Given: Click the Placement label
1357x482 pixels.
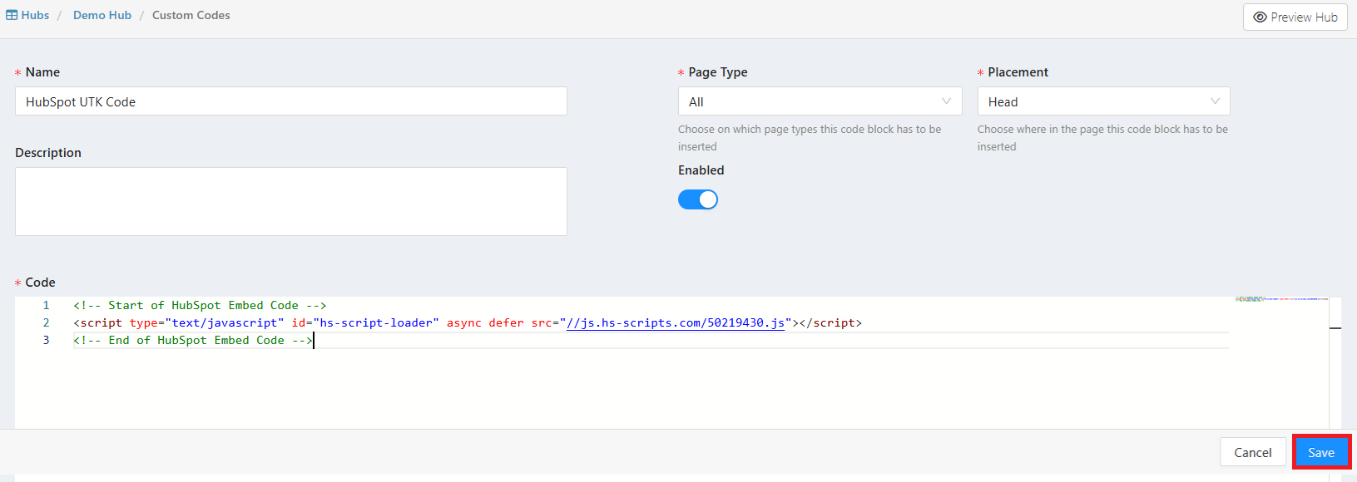Looking at the screenshot, I should pos(1018,72).
